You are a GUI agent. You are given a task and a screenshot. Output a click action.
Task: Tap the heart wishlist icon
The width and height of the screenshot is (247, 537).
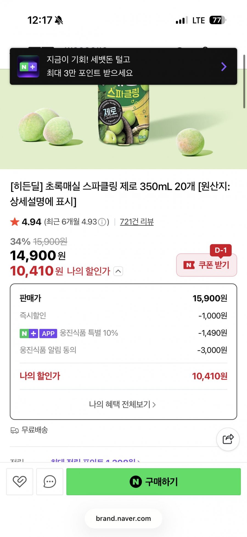click(20, 482)
